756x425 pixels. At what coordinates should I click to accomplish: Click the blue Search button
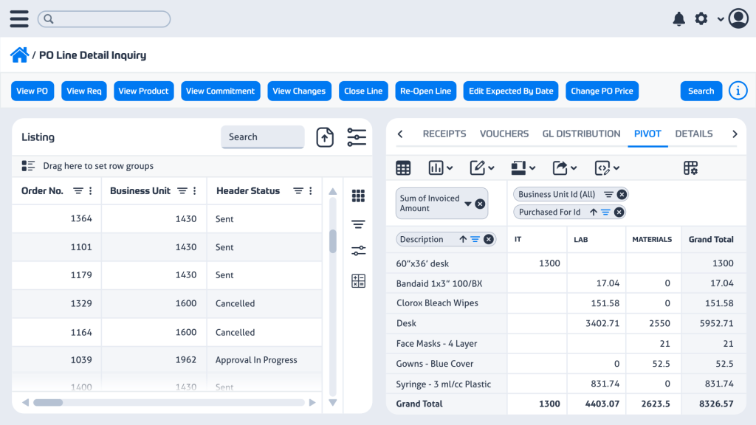(x=701, y=91)
